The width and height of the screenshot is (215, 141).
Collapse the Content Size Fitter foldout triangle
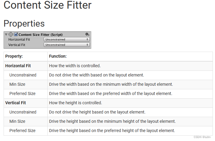(6, 34)
